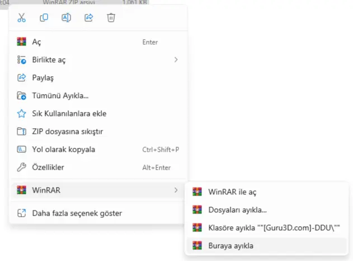Click books icon beside Dosyaları ayıkla
Screen dimensions: 353x261
pyautogui.click(x=197, y=210)
